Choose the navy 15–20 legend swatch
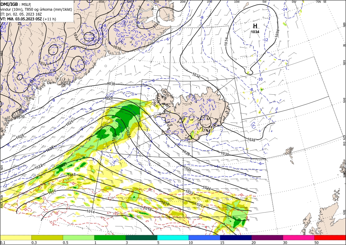Screen dimensions: 346x245 [x=236, y=237]
